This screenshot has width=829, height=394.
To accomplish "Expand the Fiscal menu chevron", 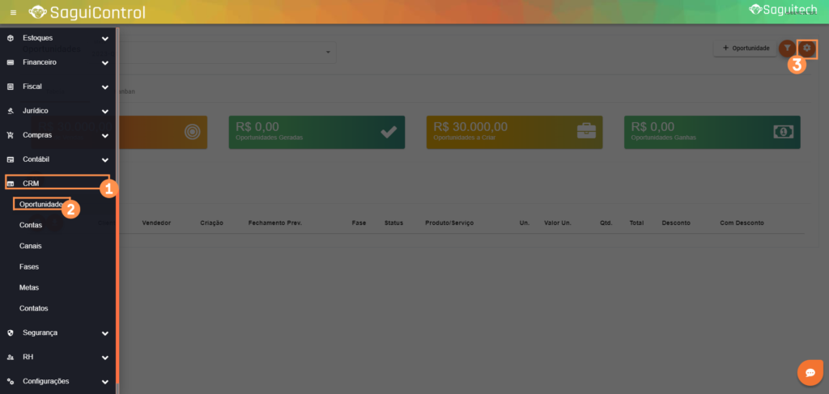I will [104, 87].
